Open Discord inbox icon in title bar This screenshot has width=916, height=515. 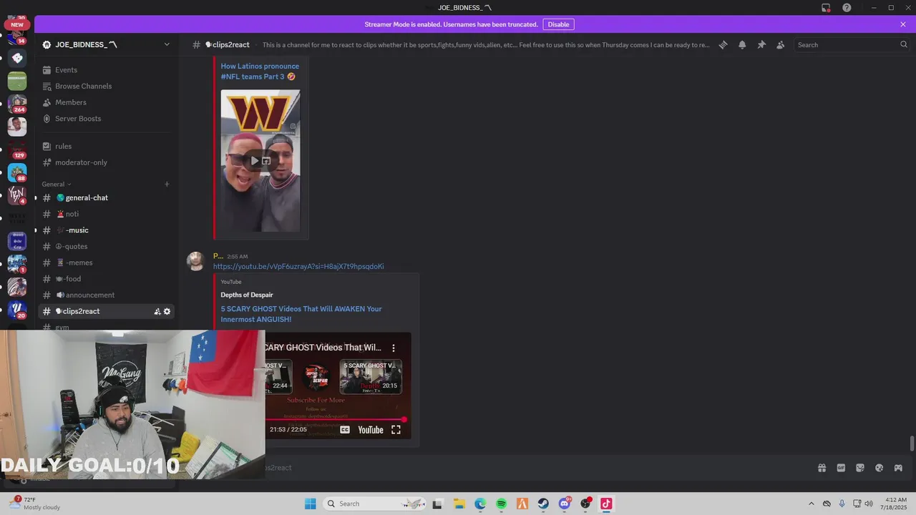pyautogui.click(x=826, y=8)
